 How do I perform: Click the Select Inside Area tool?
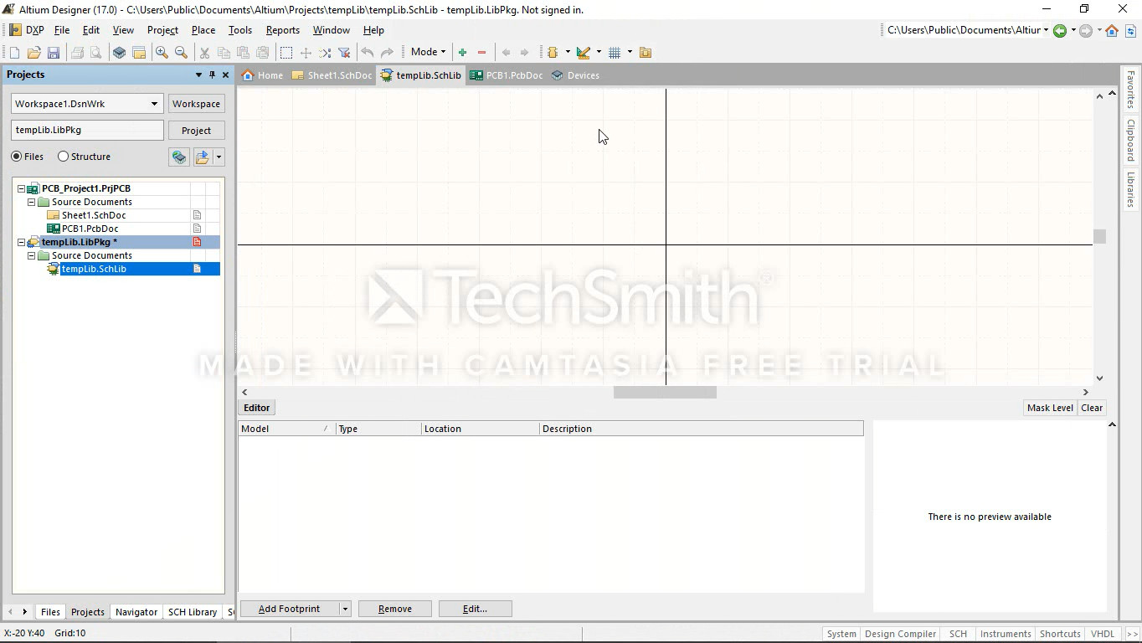pyautogui.click(x=286, y=53)
